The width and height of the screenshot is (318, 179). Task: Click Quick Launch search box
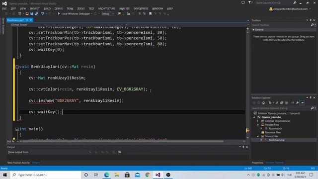274,3
